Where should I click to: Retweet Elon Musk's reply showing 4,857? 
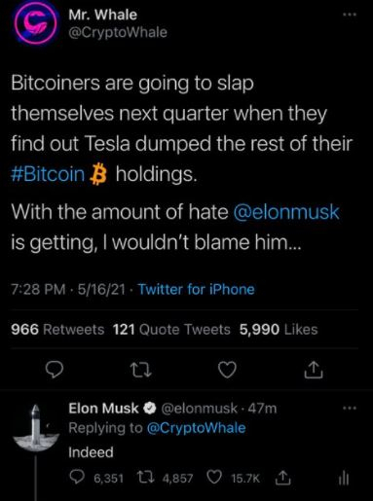click(x=145, y=478)
